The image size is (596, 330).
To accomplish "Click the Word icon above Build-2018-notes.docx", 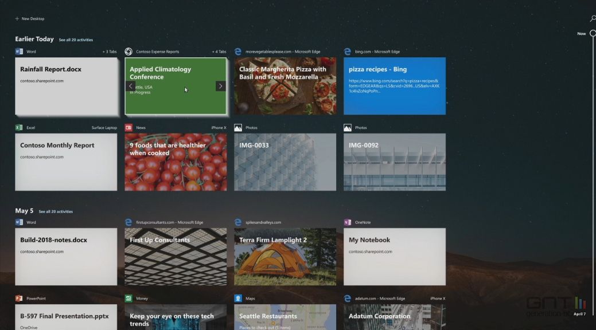I will pos(19,222).
